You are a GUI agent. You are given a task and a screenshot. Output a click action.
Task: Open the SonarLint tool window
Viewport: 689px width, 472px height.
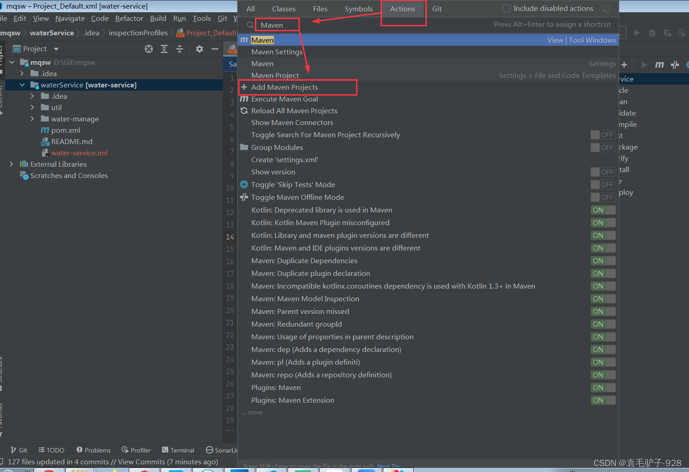pos(222,450)
